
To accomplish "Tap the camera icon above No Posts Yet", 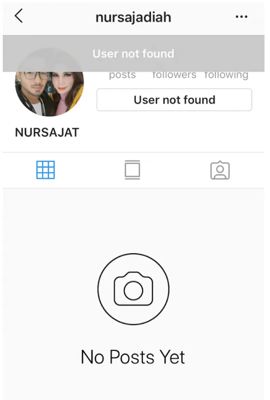I will tap(133, 289).
